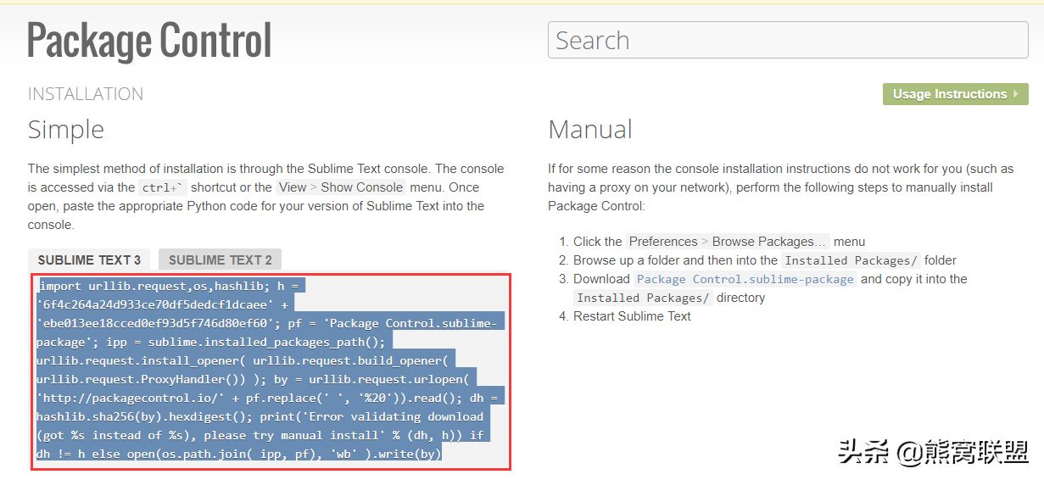
Task: Click the ctrl+` shortcut code text
Action: coord(163,187)
